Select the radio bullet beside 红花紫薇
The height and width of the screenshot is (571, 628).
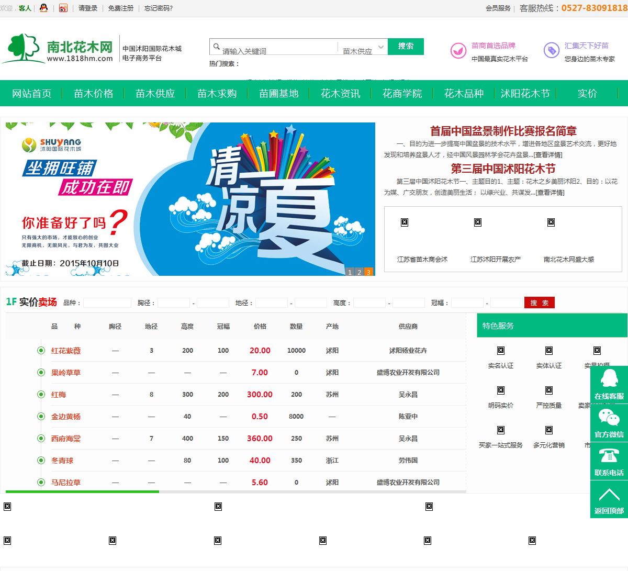pos(41,351)
